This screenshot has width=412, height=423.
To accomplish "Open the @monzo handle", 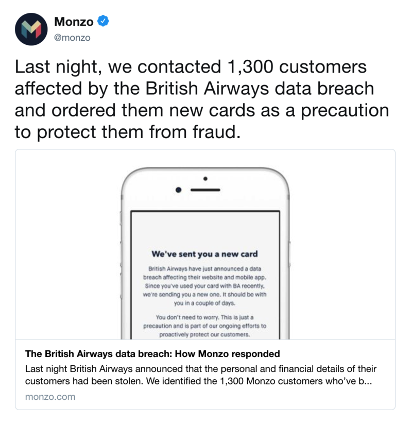I will [72, 38].
